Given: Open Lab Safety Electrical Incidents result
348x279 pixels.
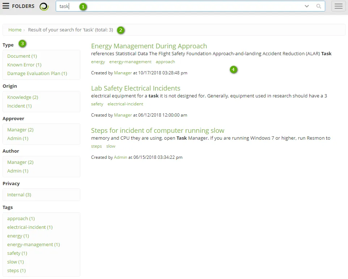Looking at the screenshot, I should [136, 88].
